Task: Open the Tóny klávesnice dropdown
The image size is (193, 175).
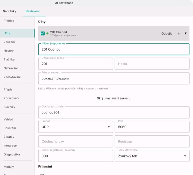Action: click(x=152, y=156)
